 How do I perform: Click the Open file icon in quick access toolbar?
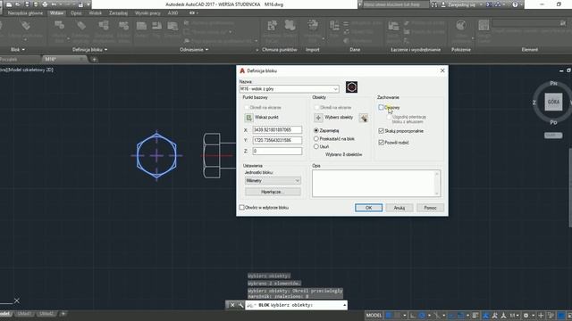[18, 4]
